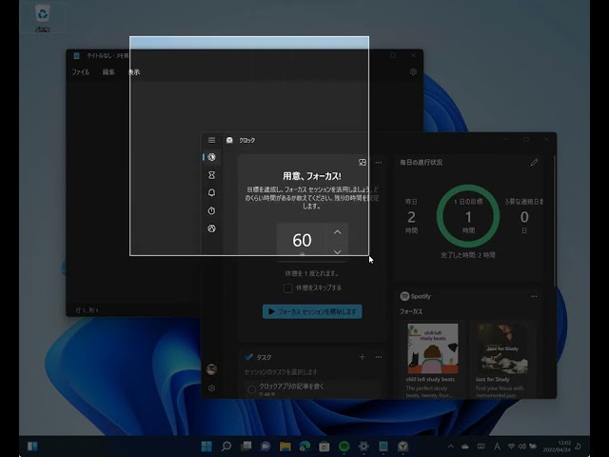
Task: Open the Clock app hamburger navigation menu
Action: [211, 140]
